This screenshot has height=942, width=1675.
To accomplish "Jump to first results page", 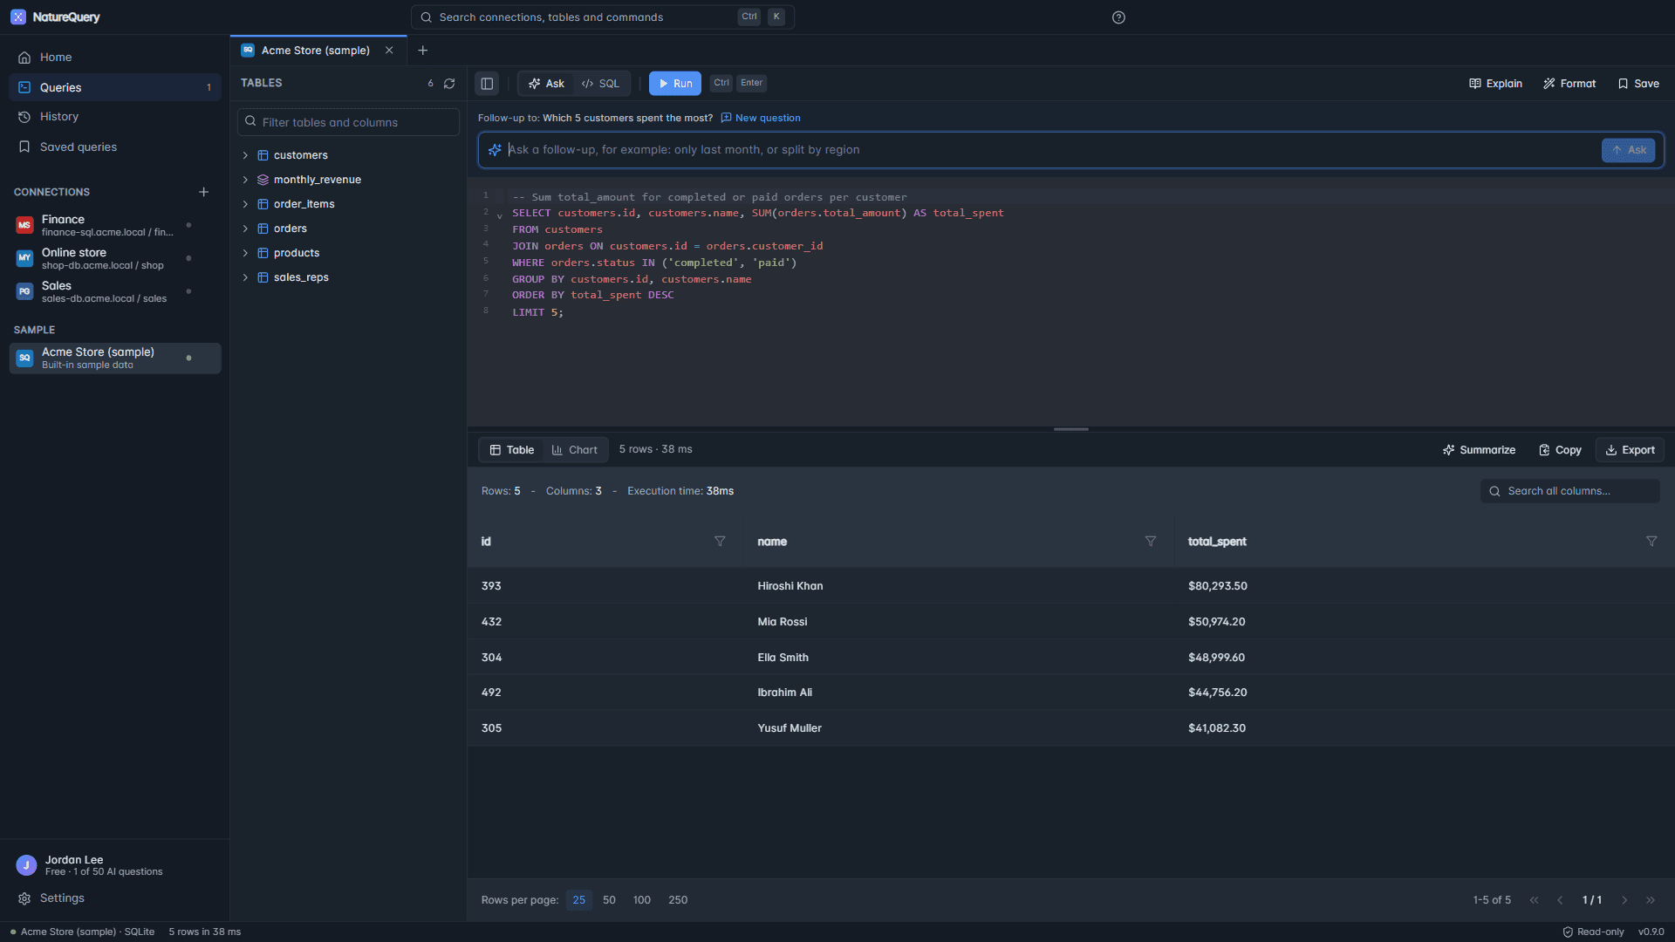I will (1534, 900).
